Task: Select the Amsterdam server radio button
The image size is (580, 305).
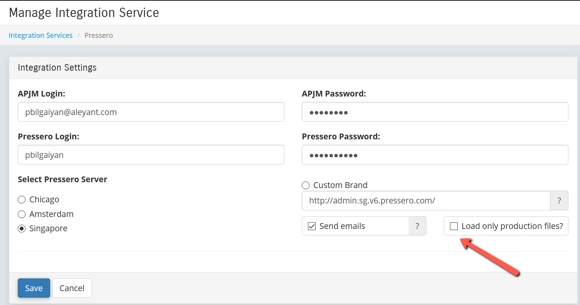Action: point(22,214)
